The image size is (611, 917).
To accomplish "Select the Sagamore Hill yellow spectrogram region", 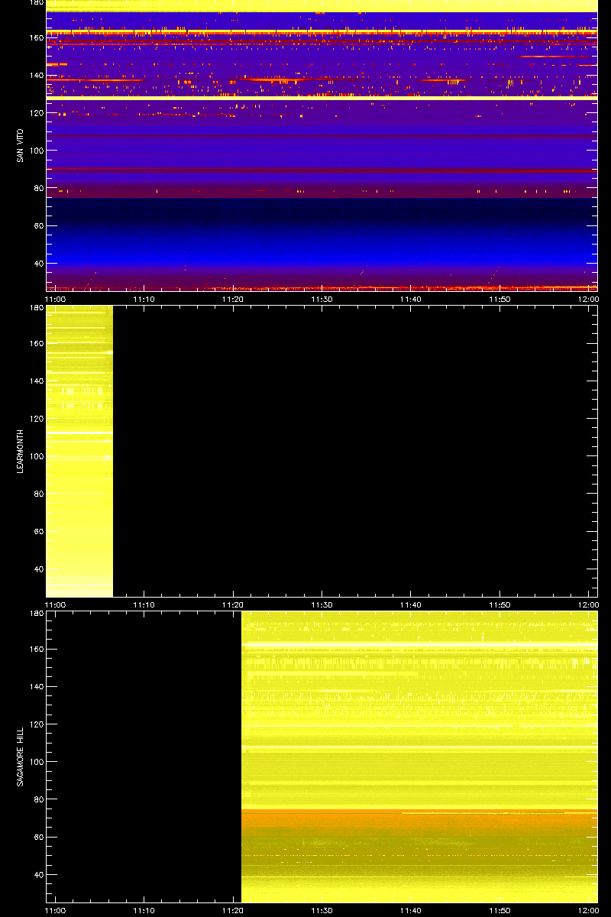I will 419,757.
